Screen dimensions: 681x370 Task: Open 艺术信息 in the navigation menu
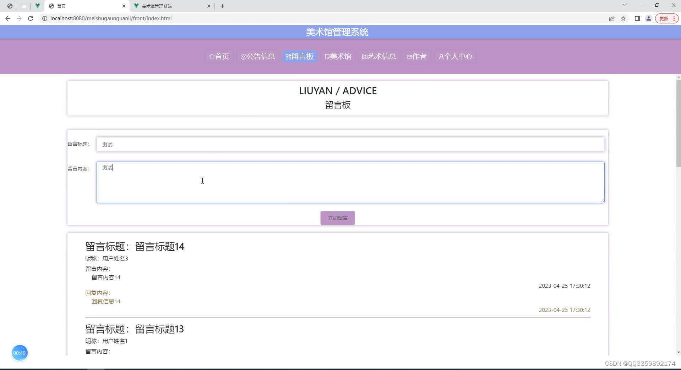pos(379,56)
